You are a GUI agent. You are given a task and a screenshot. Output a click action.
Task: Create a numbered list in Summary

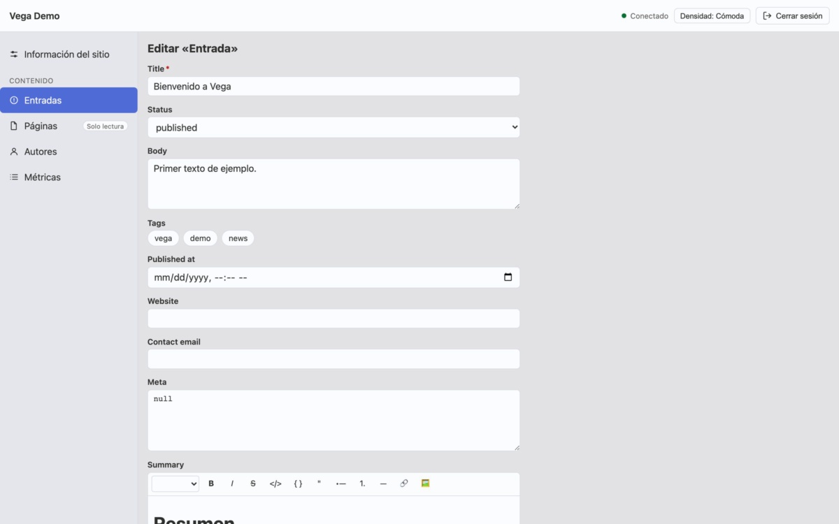point(362,483)
